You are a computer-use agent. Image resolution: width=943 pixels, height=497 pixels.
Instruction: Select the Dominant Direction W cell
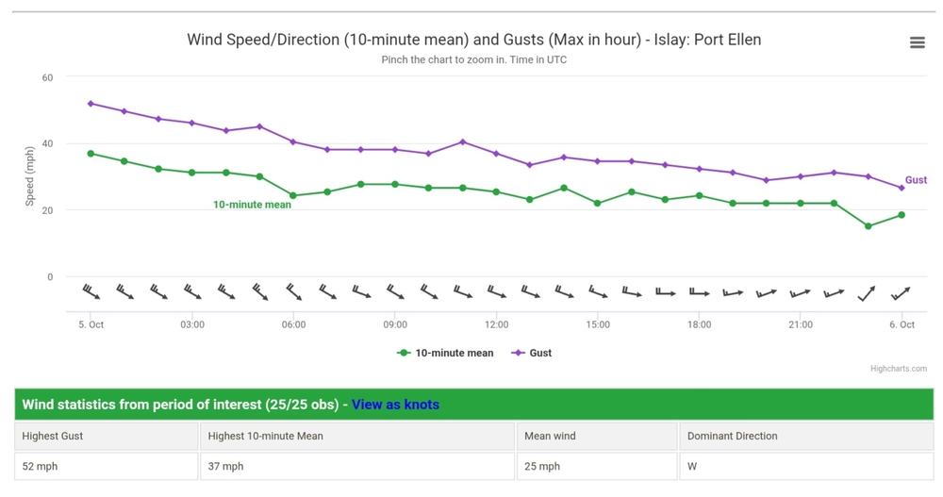(x=806, y=466)
